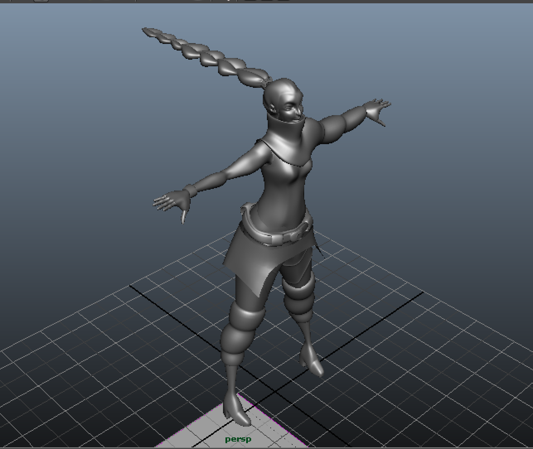Click the 'persp' camera label
Screen dimensions: 533x449
pyautogui.click(x=238, y=439)
